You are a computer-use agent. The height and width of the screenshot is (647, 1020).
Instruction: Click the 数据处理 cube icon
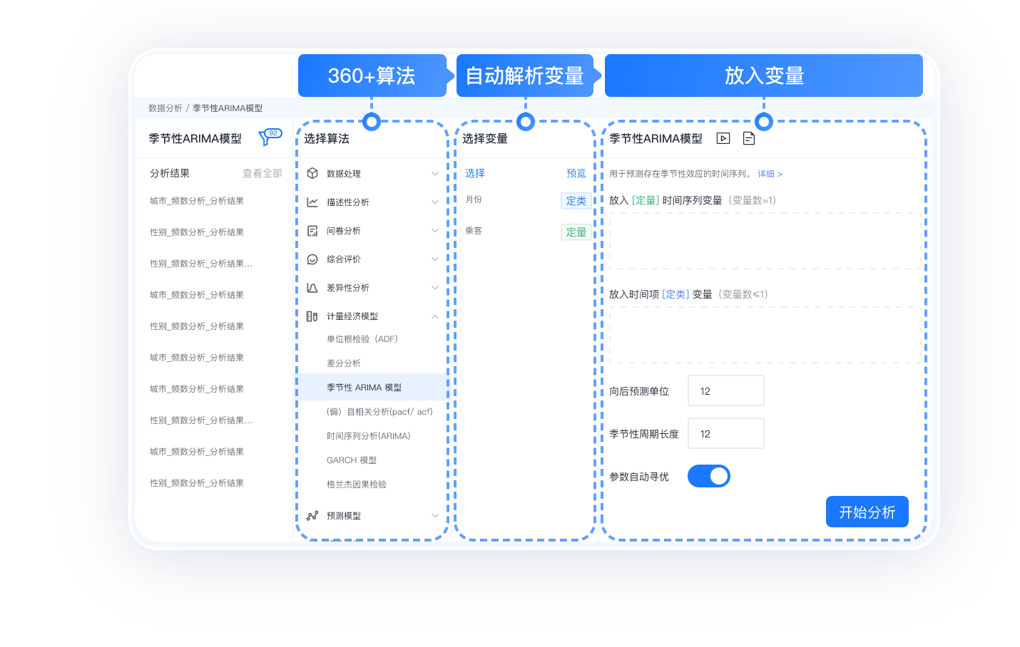tap(312, 173)
